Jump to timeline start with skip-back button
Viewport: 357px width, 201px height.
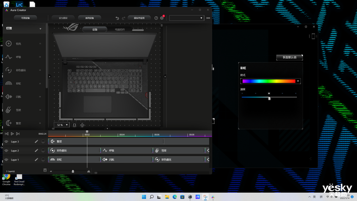coord(7,134)
